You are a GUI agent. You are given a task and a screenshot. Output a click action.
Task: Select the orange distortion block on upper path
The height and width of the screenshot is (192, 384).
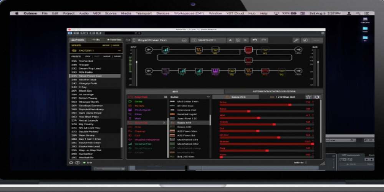199,50
